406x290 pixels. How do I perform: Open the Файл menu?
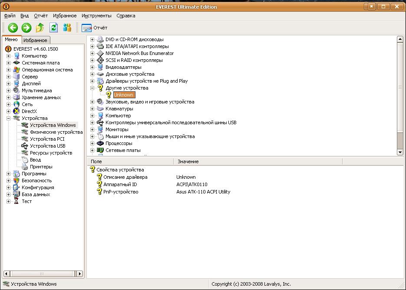pyautogui.click(x=10, y=16)
